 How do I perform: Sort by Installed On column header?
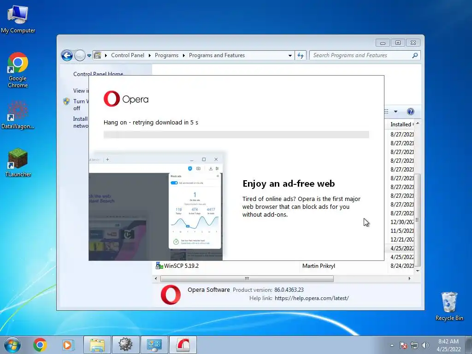click(401, 124)
